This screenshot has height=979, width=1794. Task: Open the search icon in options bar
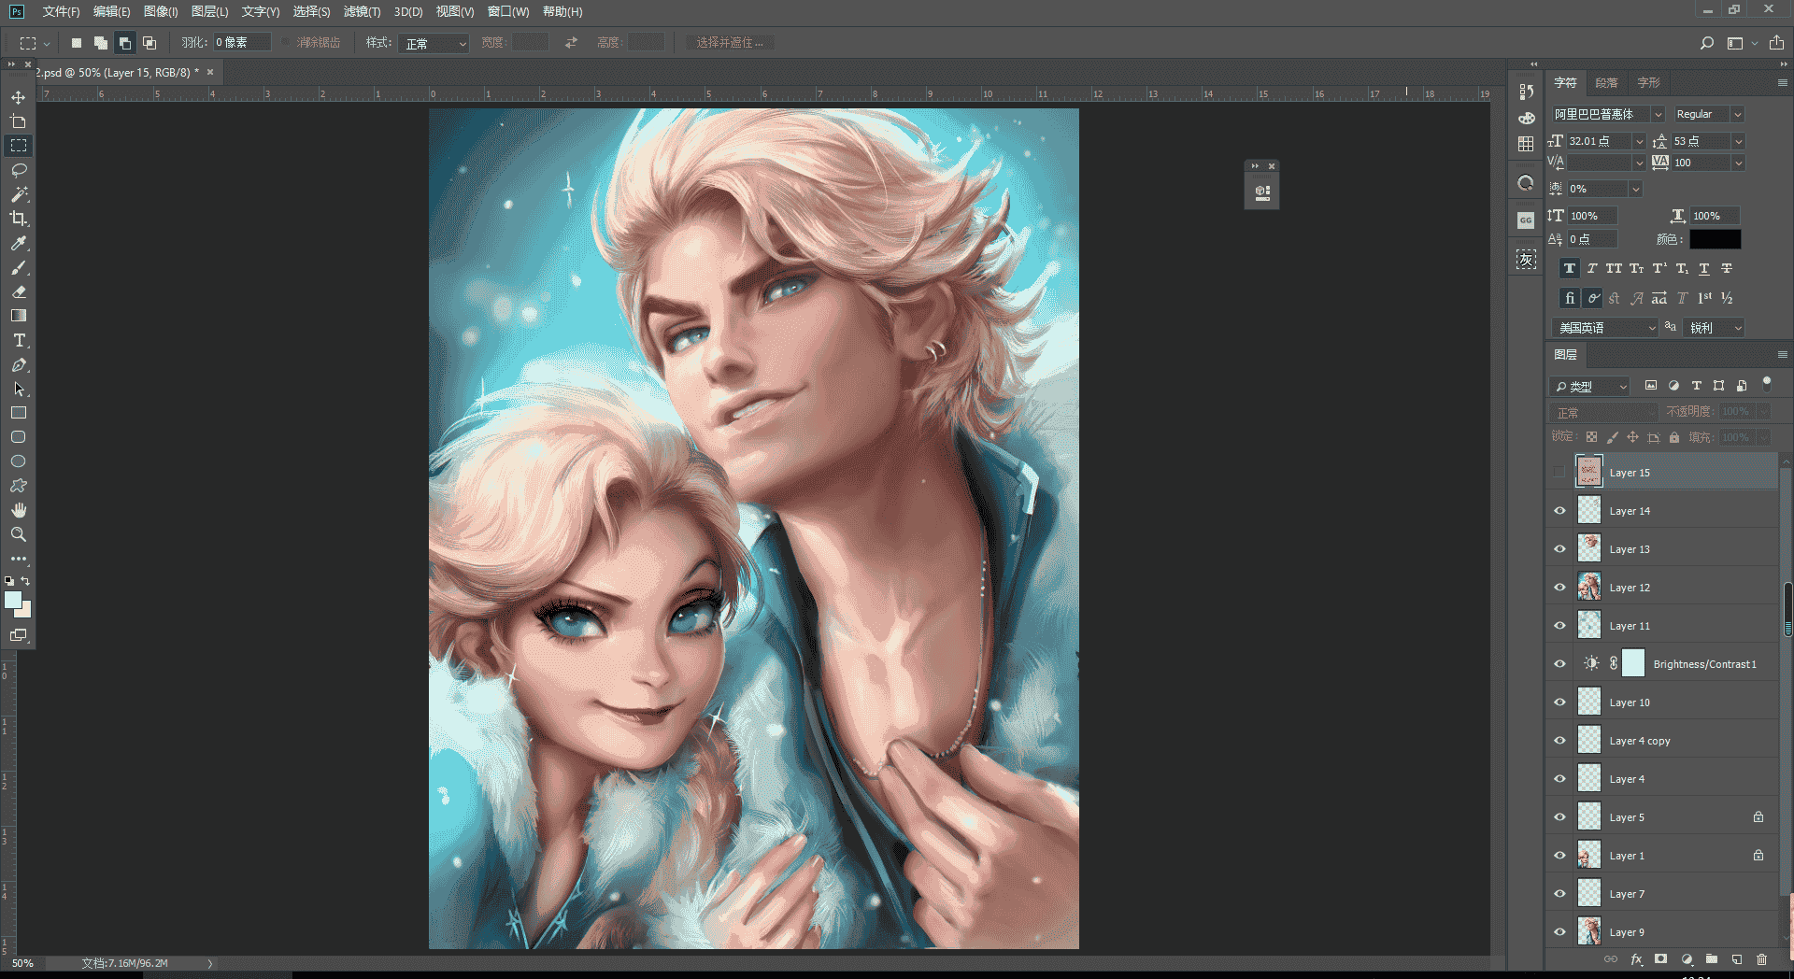pos(1707,43)
